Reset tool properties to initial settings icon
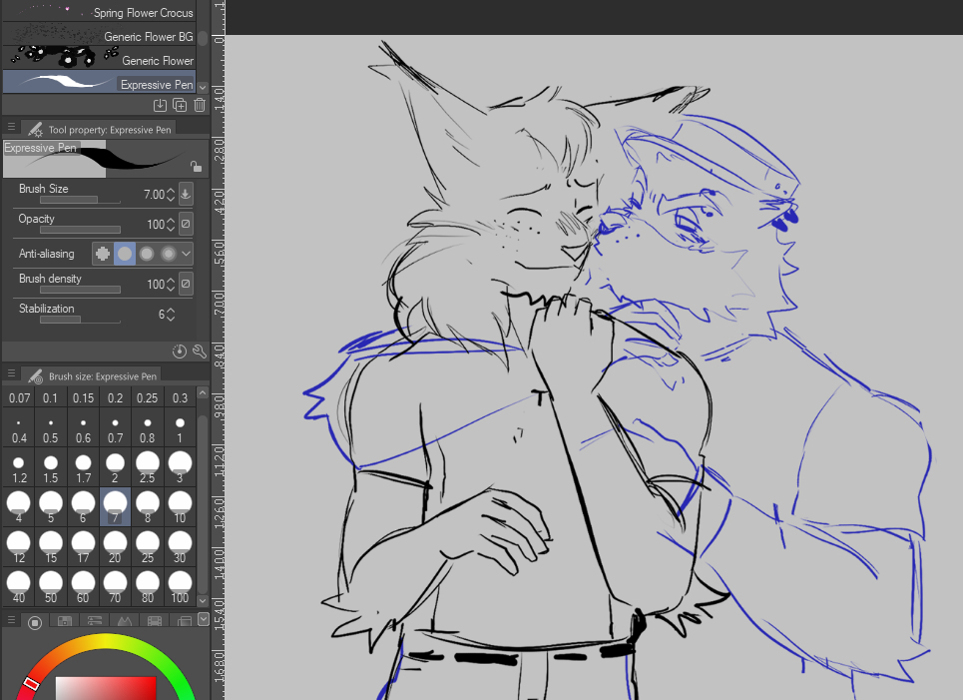The height and width of the screenshot is (700, 963). pyautogui.click(x=180, y=351)
